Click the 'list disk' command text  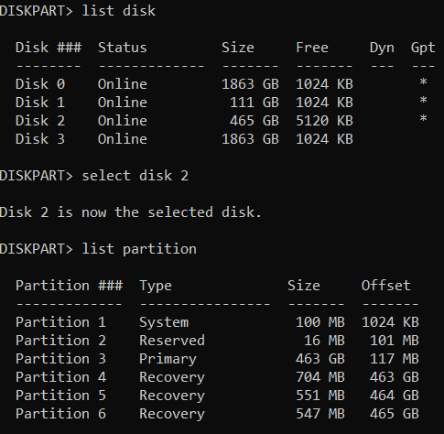point(119,11)
